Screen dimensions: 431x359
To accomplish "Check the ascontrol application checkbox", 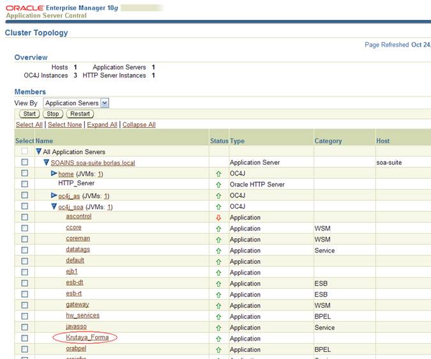I will 25,217.
